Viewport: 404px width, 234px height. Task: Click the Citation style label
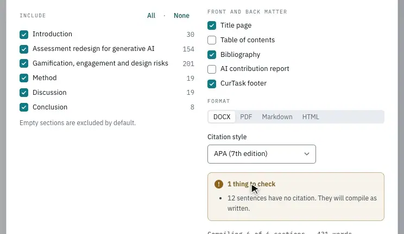227,137
